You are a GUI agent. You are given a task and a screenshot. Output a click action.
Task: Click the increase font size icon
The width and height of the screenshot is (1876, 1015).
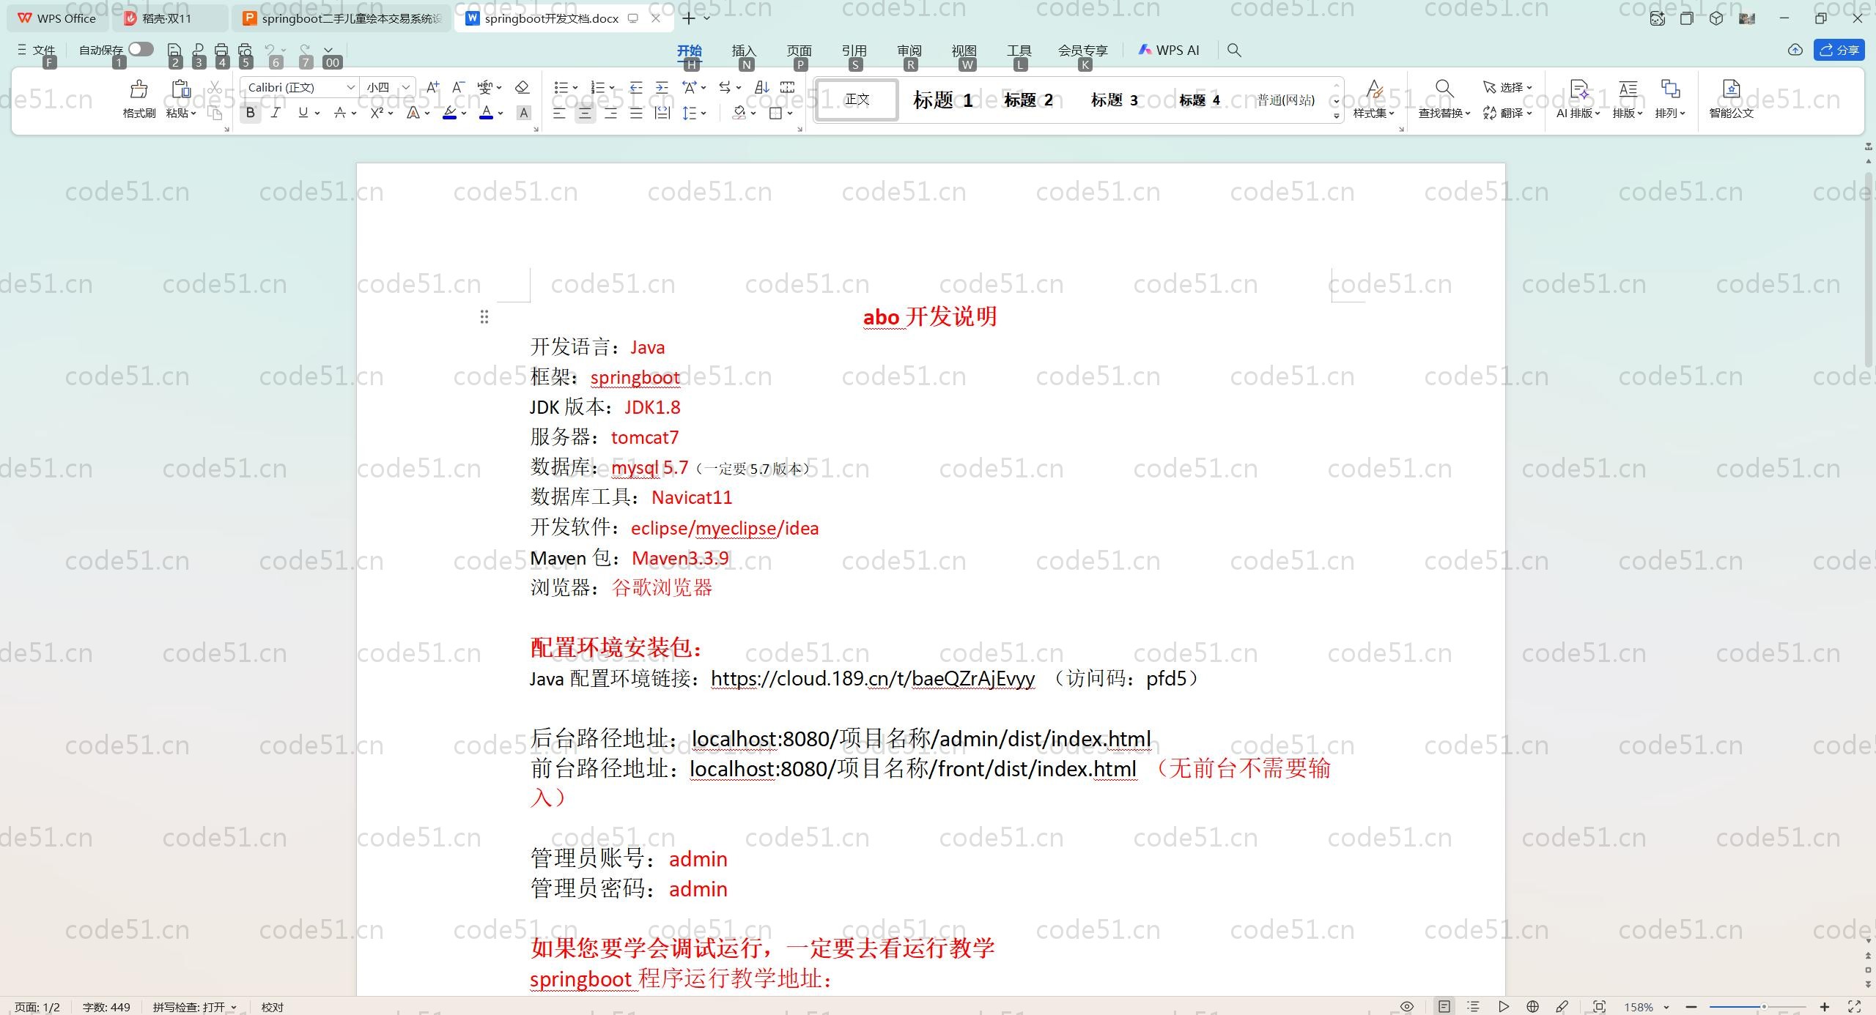(432, 87)
